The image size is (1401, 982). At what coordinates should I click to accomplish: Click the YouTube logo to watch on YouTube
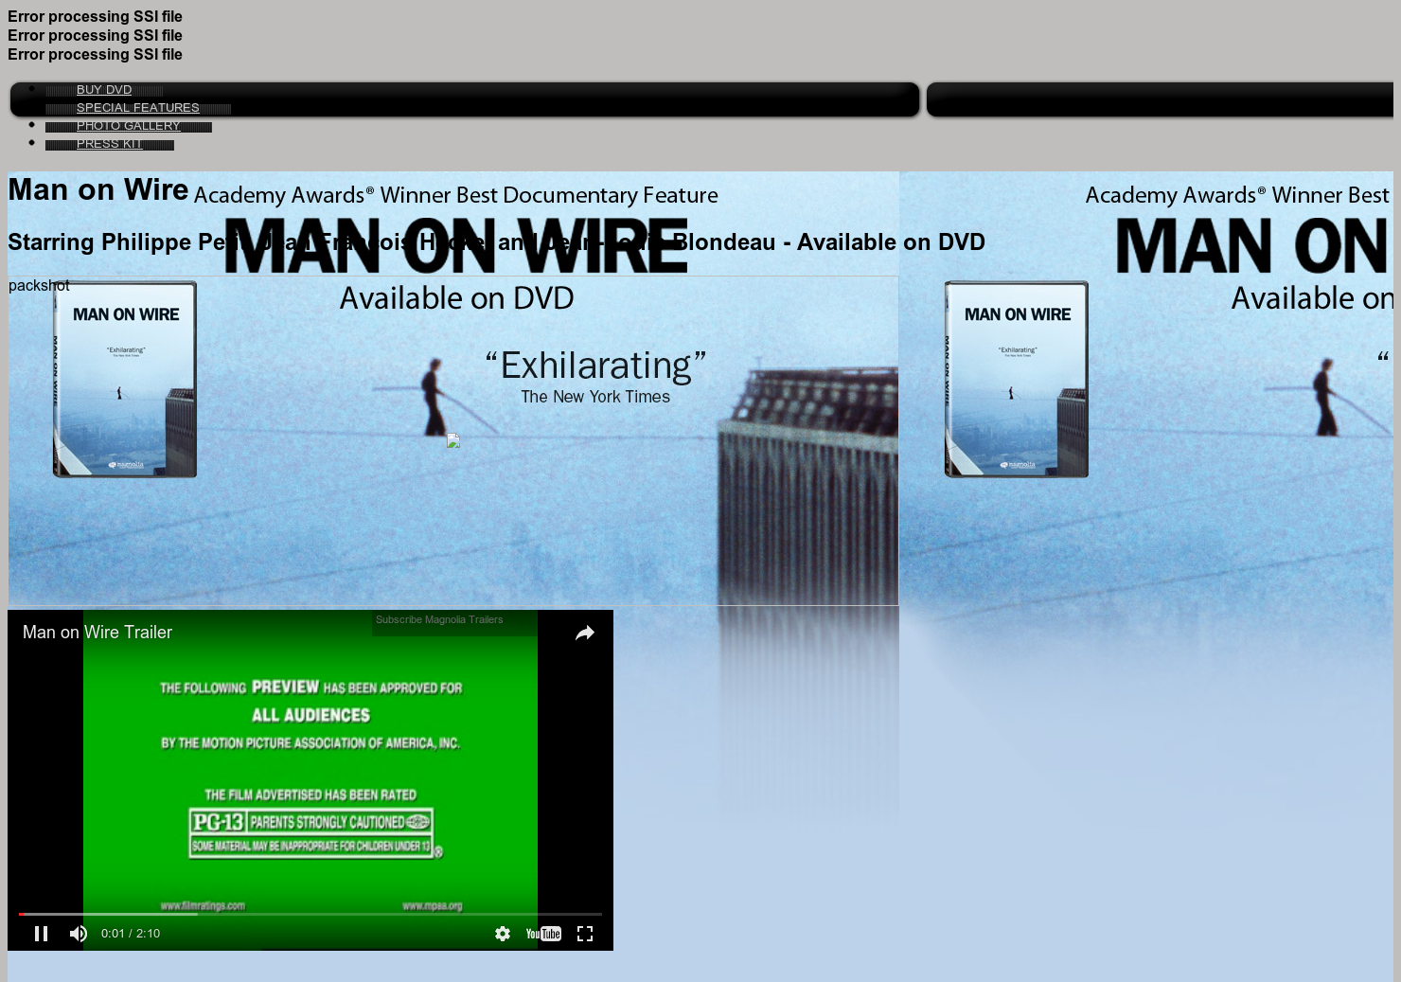(543, 934)
